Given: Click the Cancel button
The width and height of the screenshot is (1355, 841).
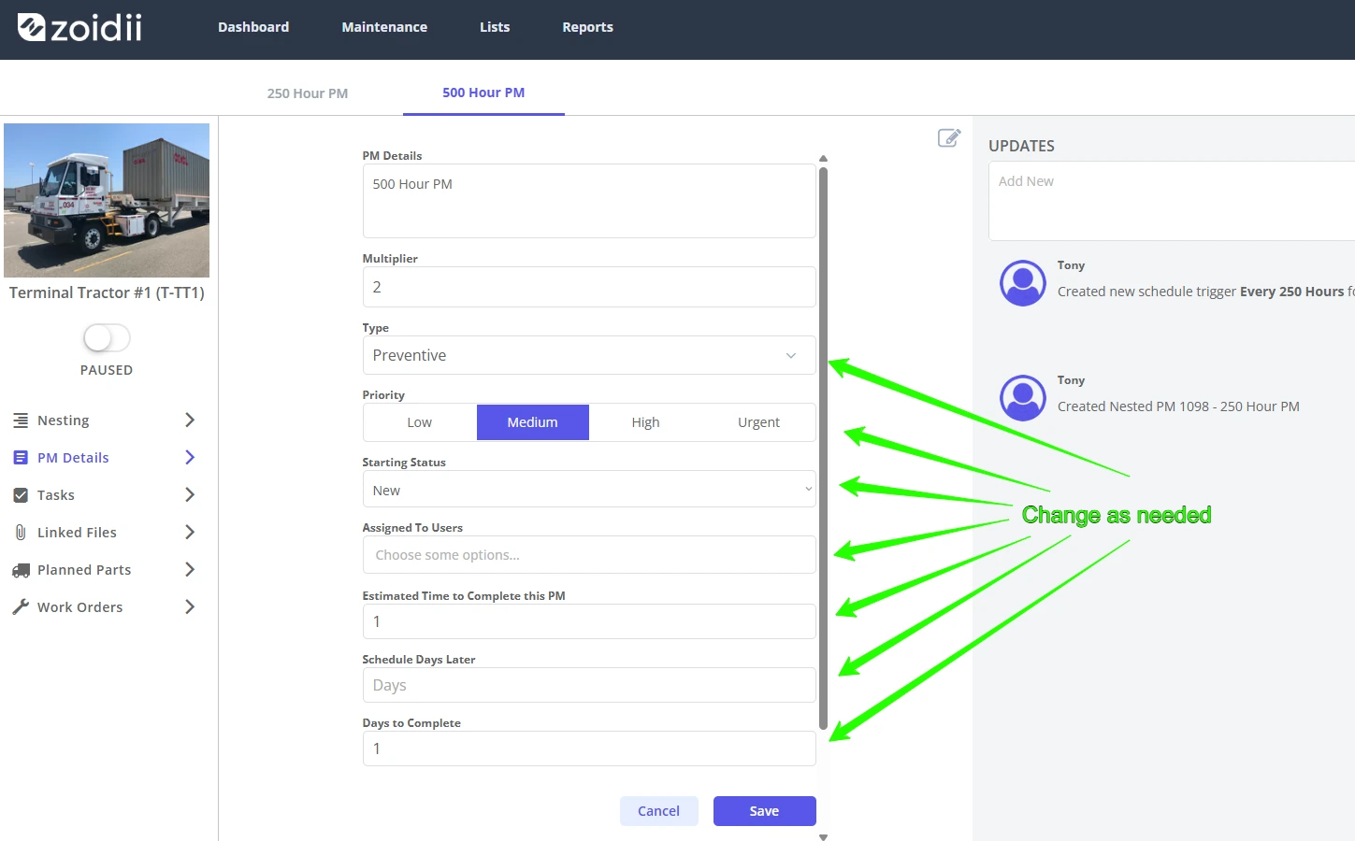Looking at the screenshot, I should click(x=658, y=811).
